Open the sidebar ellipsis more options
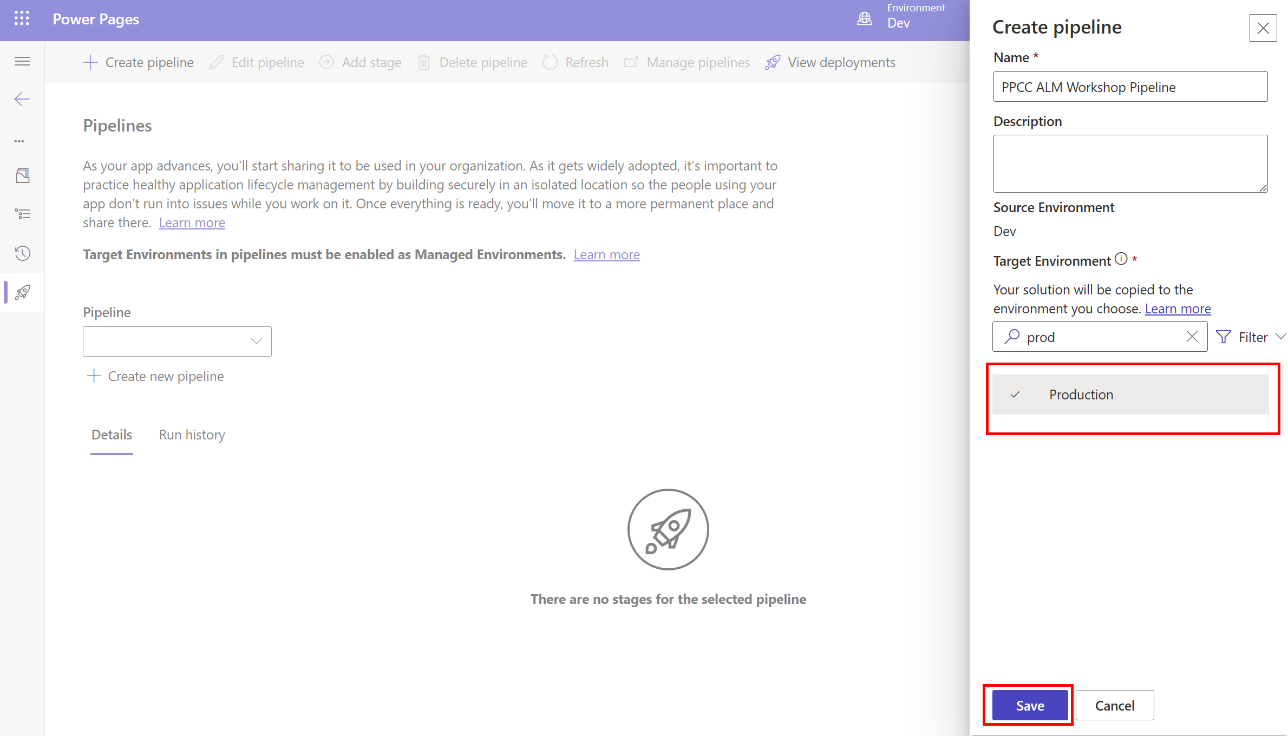This screenshot has height=736, width=1288. click(x=19, y=141)
